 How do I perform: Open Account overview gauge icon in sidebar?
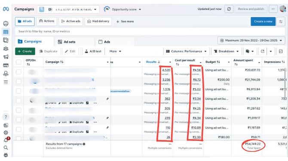point(6,24)
